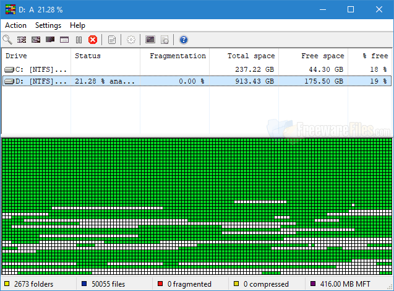Select the D: [NTFS] drive row
The width and height of the screenshot is (394, 291).
point(197,81)
